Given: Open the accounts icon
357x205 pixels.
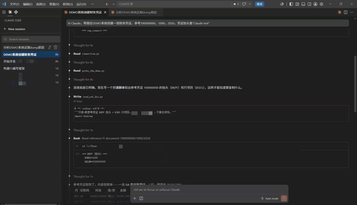Looking at the screenshot, I should 315,4.
